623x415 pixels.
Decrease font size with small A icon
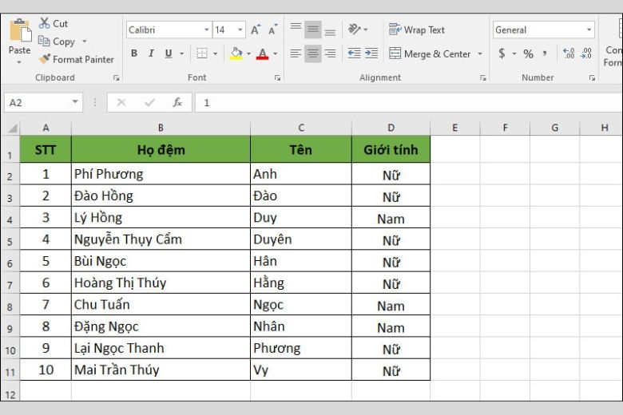point(272,30)
